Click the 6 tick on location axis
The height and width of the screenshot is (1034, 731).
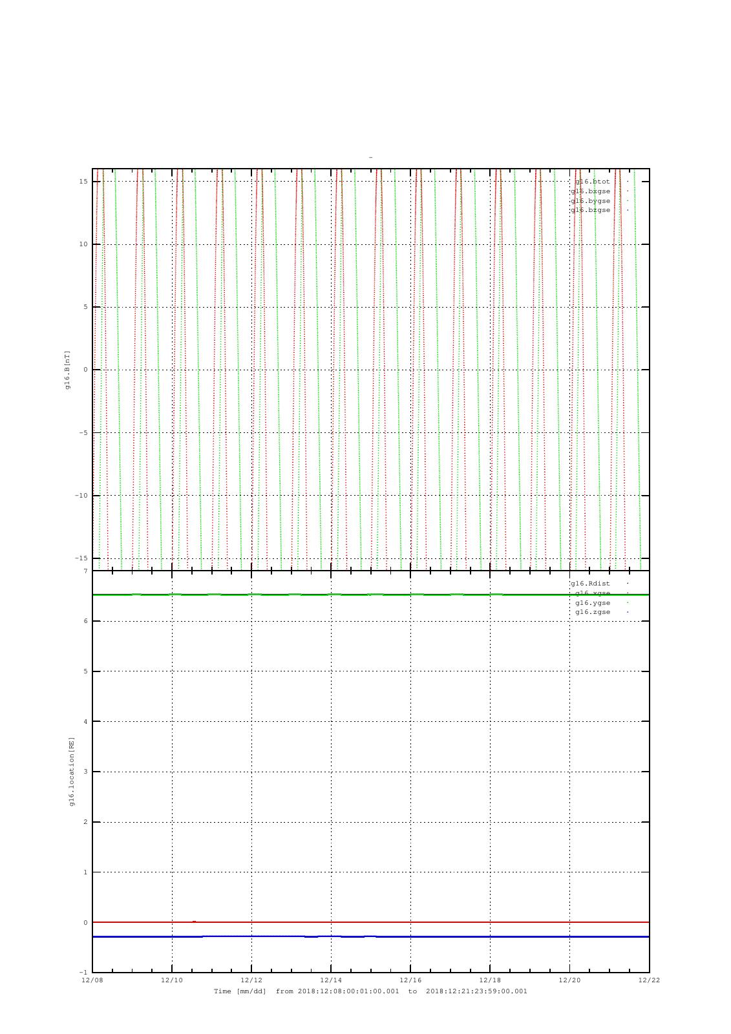[x=85, y=621]
